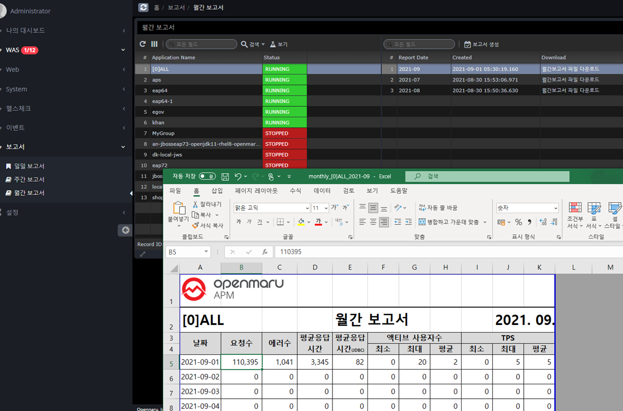623x411 pixels.
Task: Download the 2021-07 monthly report file
Action: coord(570,80)
